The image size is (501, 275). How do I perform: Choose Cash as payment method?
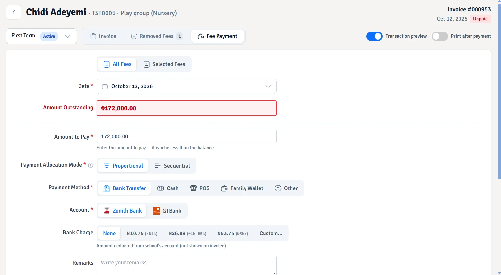click(168, 188)
